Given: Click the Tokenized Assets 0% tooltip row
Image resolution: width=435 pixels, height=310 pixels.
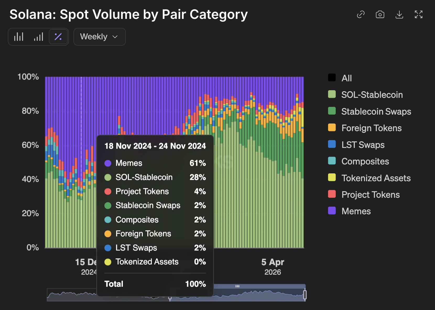Looking at the screenshot, I should click(155, 262).
